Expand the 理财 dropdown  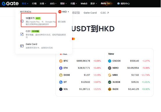[x=63, y=3]
